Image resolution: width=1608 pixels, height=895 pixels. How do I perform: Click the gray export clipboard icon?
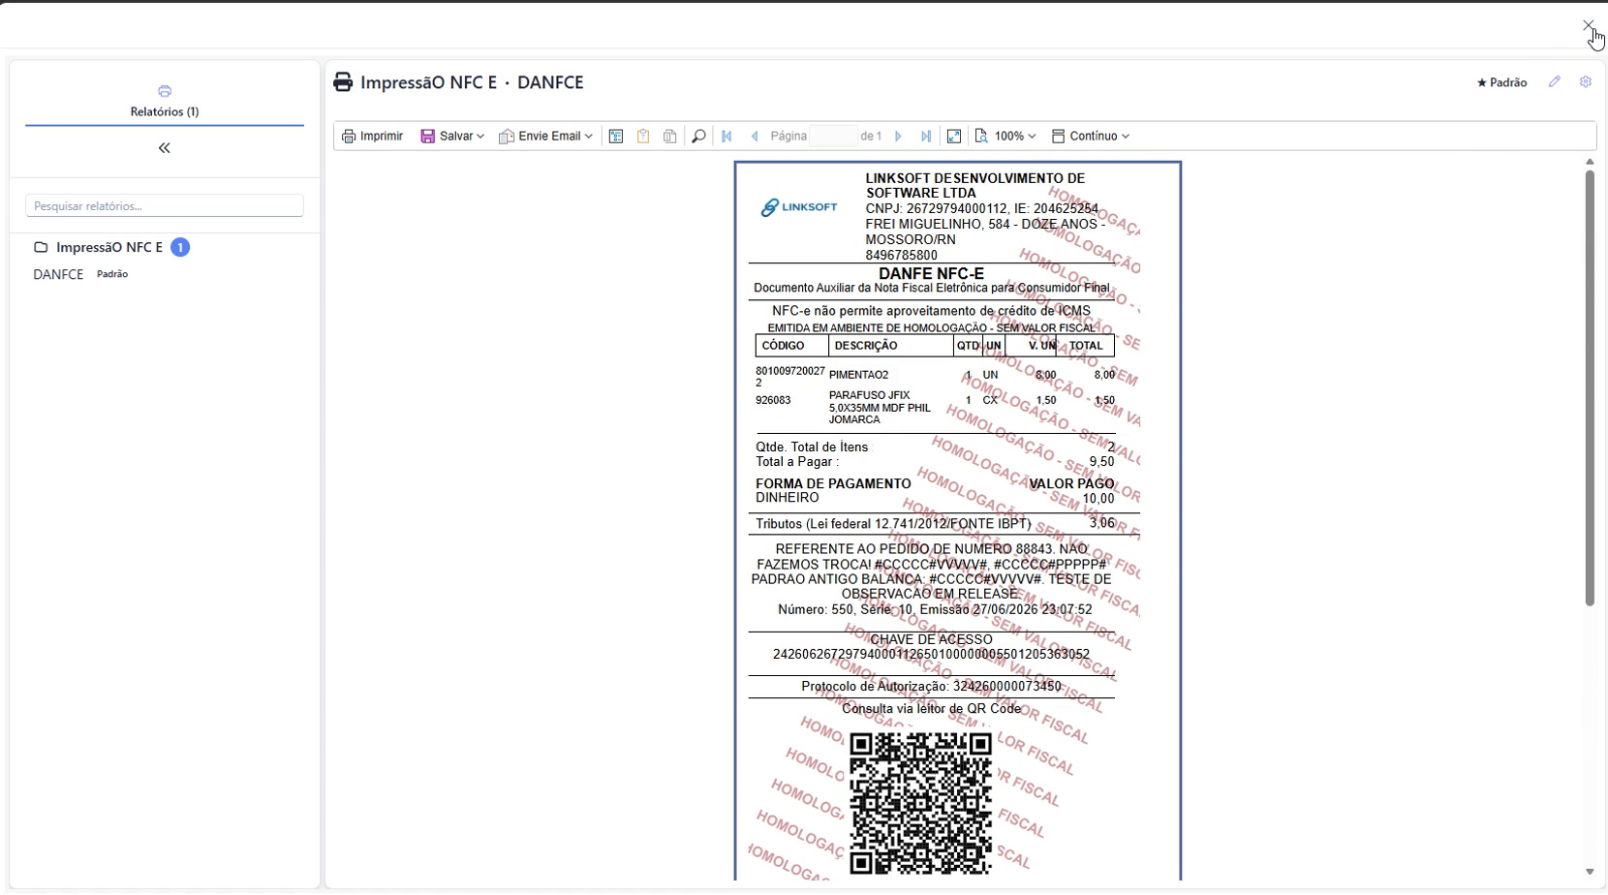[x=669, y=137]
